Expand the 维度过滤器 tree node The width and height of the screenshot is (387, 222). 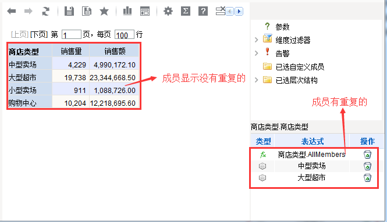257,40
